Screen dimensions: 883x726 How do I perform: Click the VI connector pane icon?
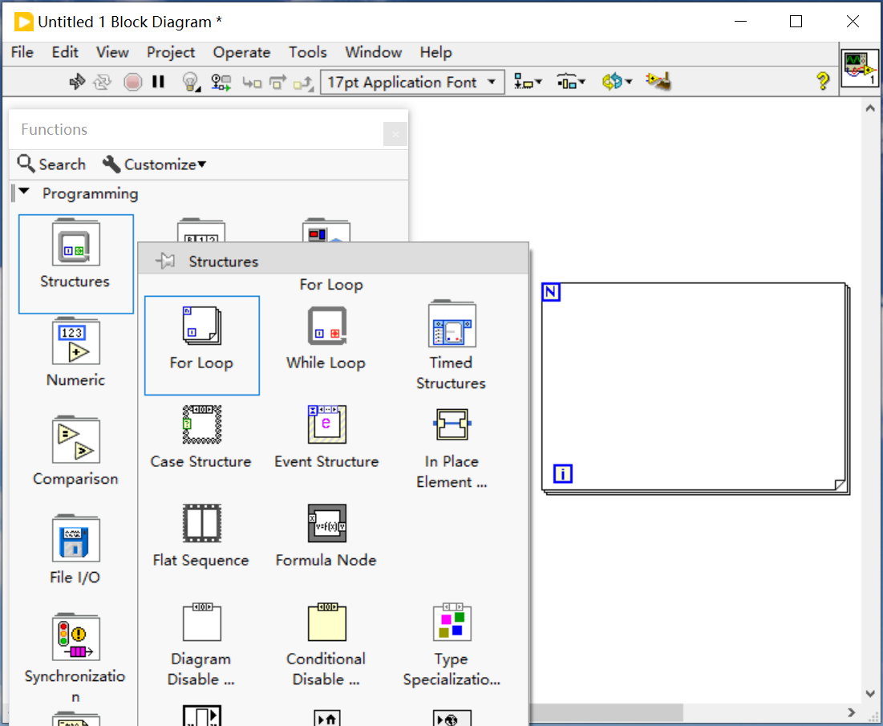(x=860, y=69)
